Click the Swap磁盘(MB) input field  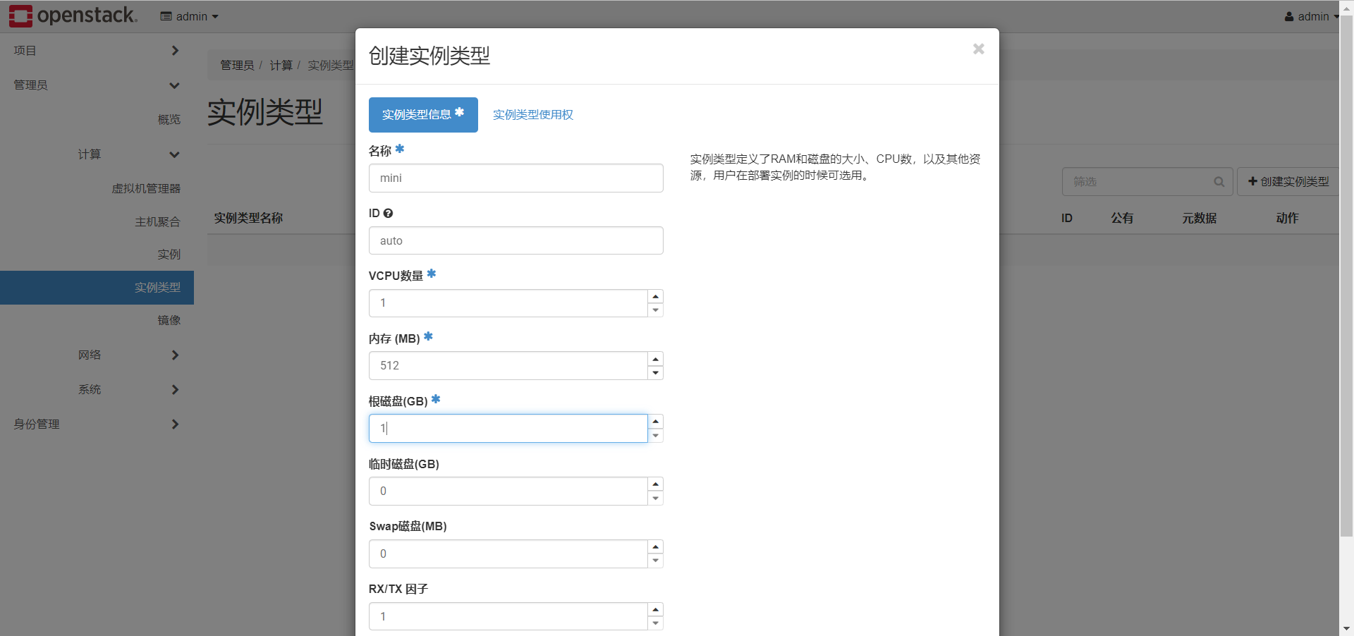click(508, 554)
